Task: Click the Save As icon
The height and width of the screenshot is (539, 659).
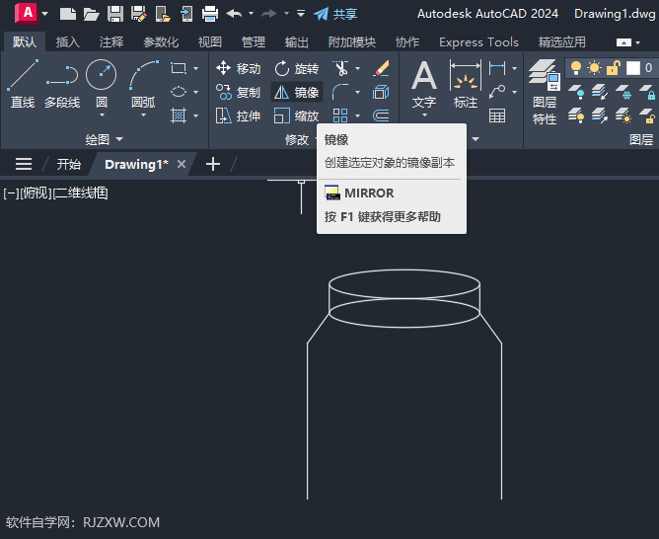Action: click(139, 14)
